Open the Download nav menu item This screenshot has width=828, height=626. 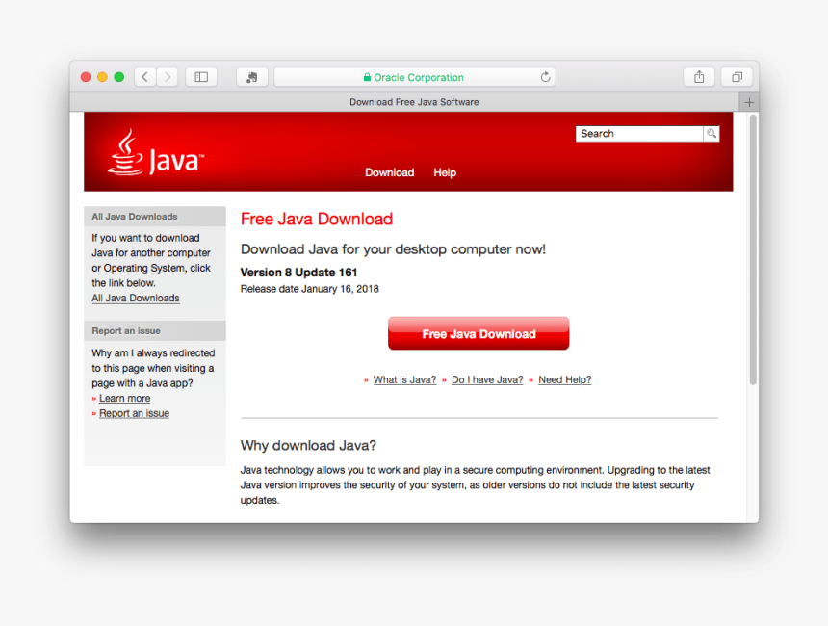(390, 172)
